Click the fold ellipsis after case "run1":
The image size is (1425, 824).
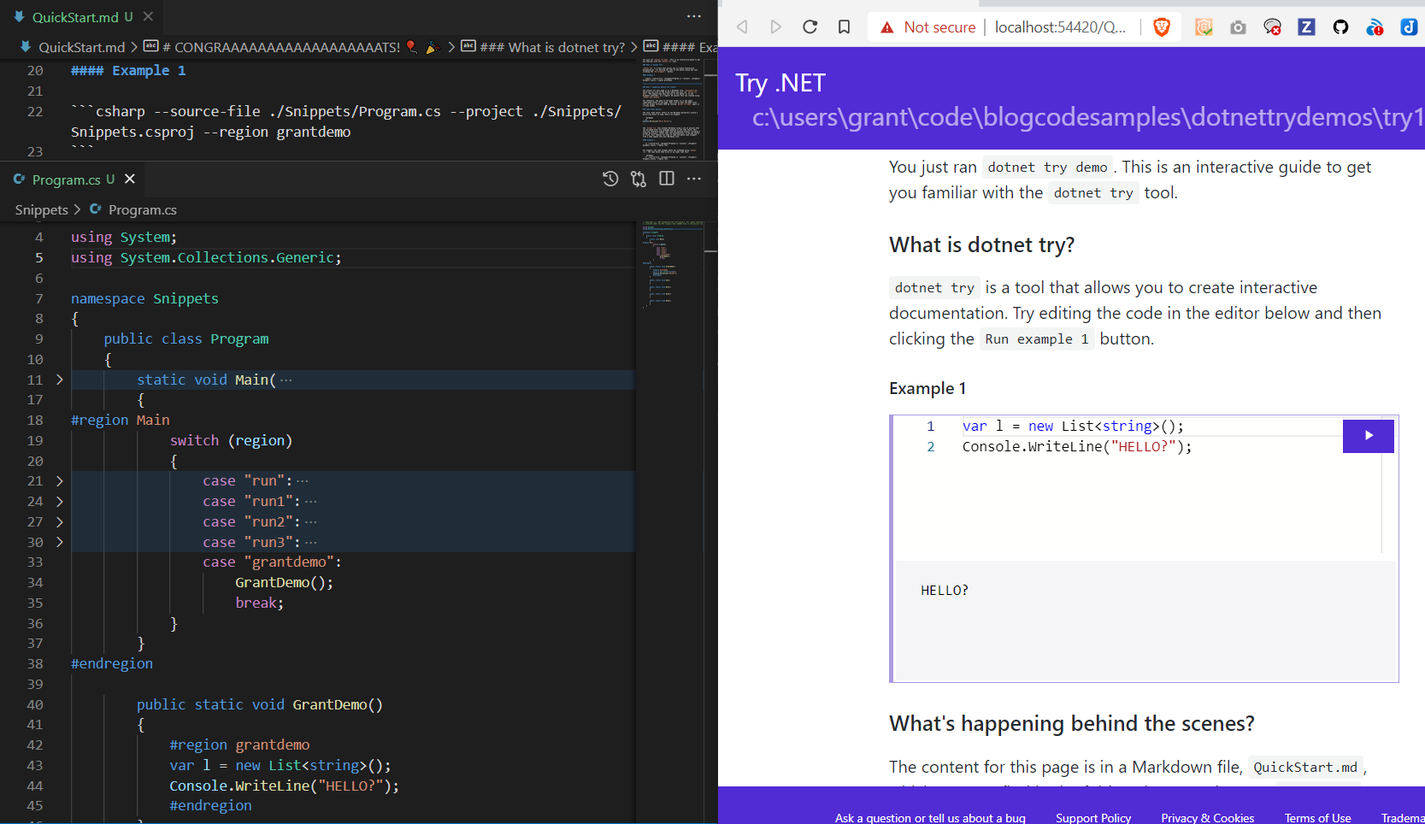[311, 502]
